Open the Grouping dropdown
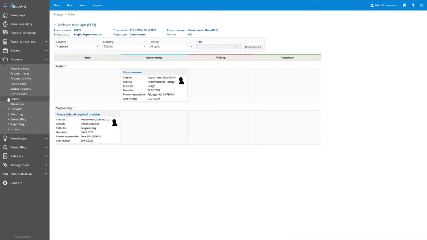This screenshot has height=240, width=427. pyautogui.click(x=124, y=47)
